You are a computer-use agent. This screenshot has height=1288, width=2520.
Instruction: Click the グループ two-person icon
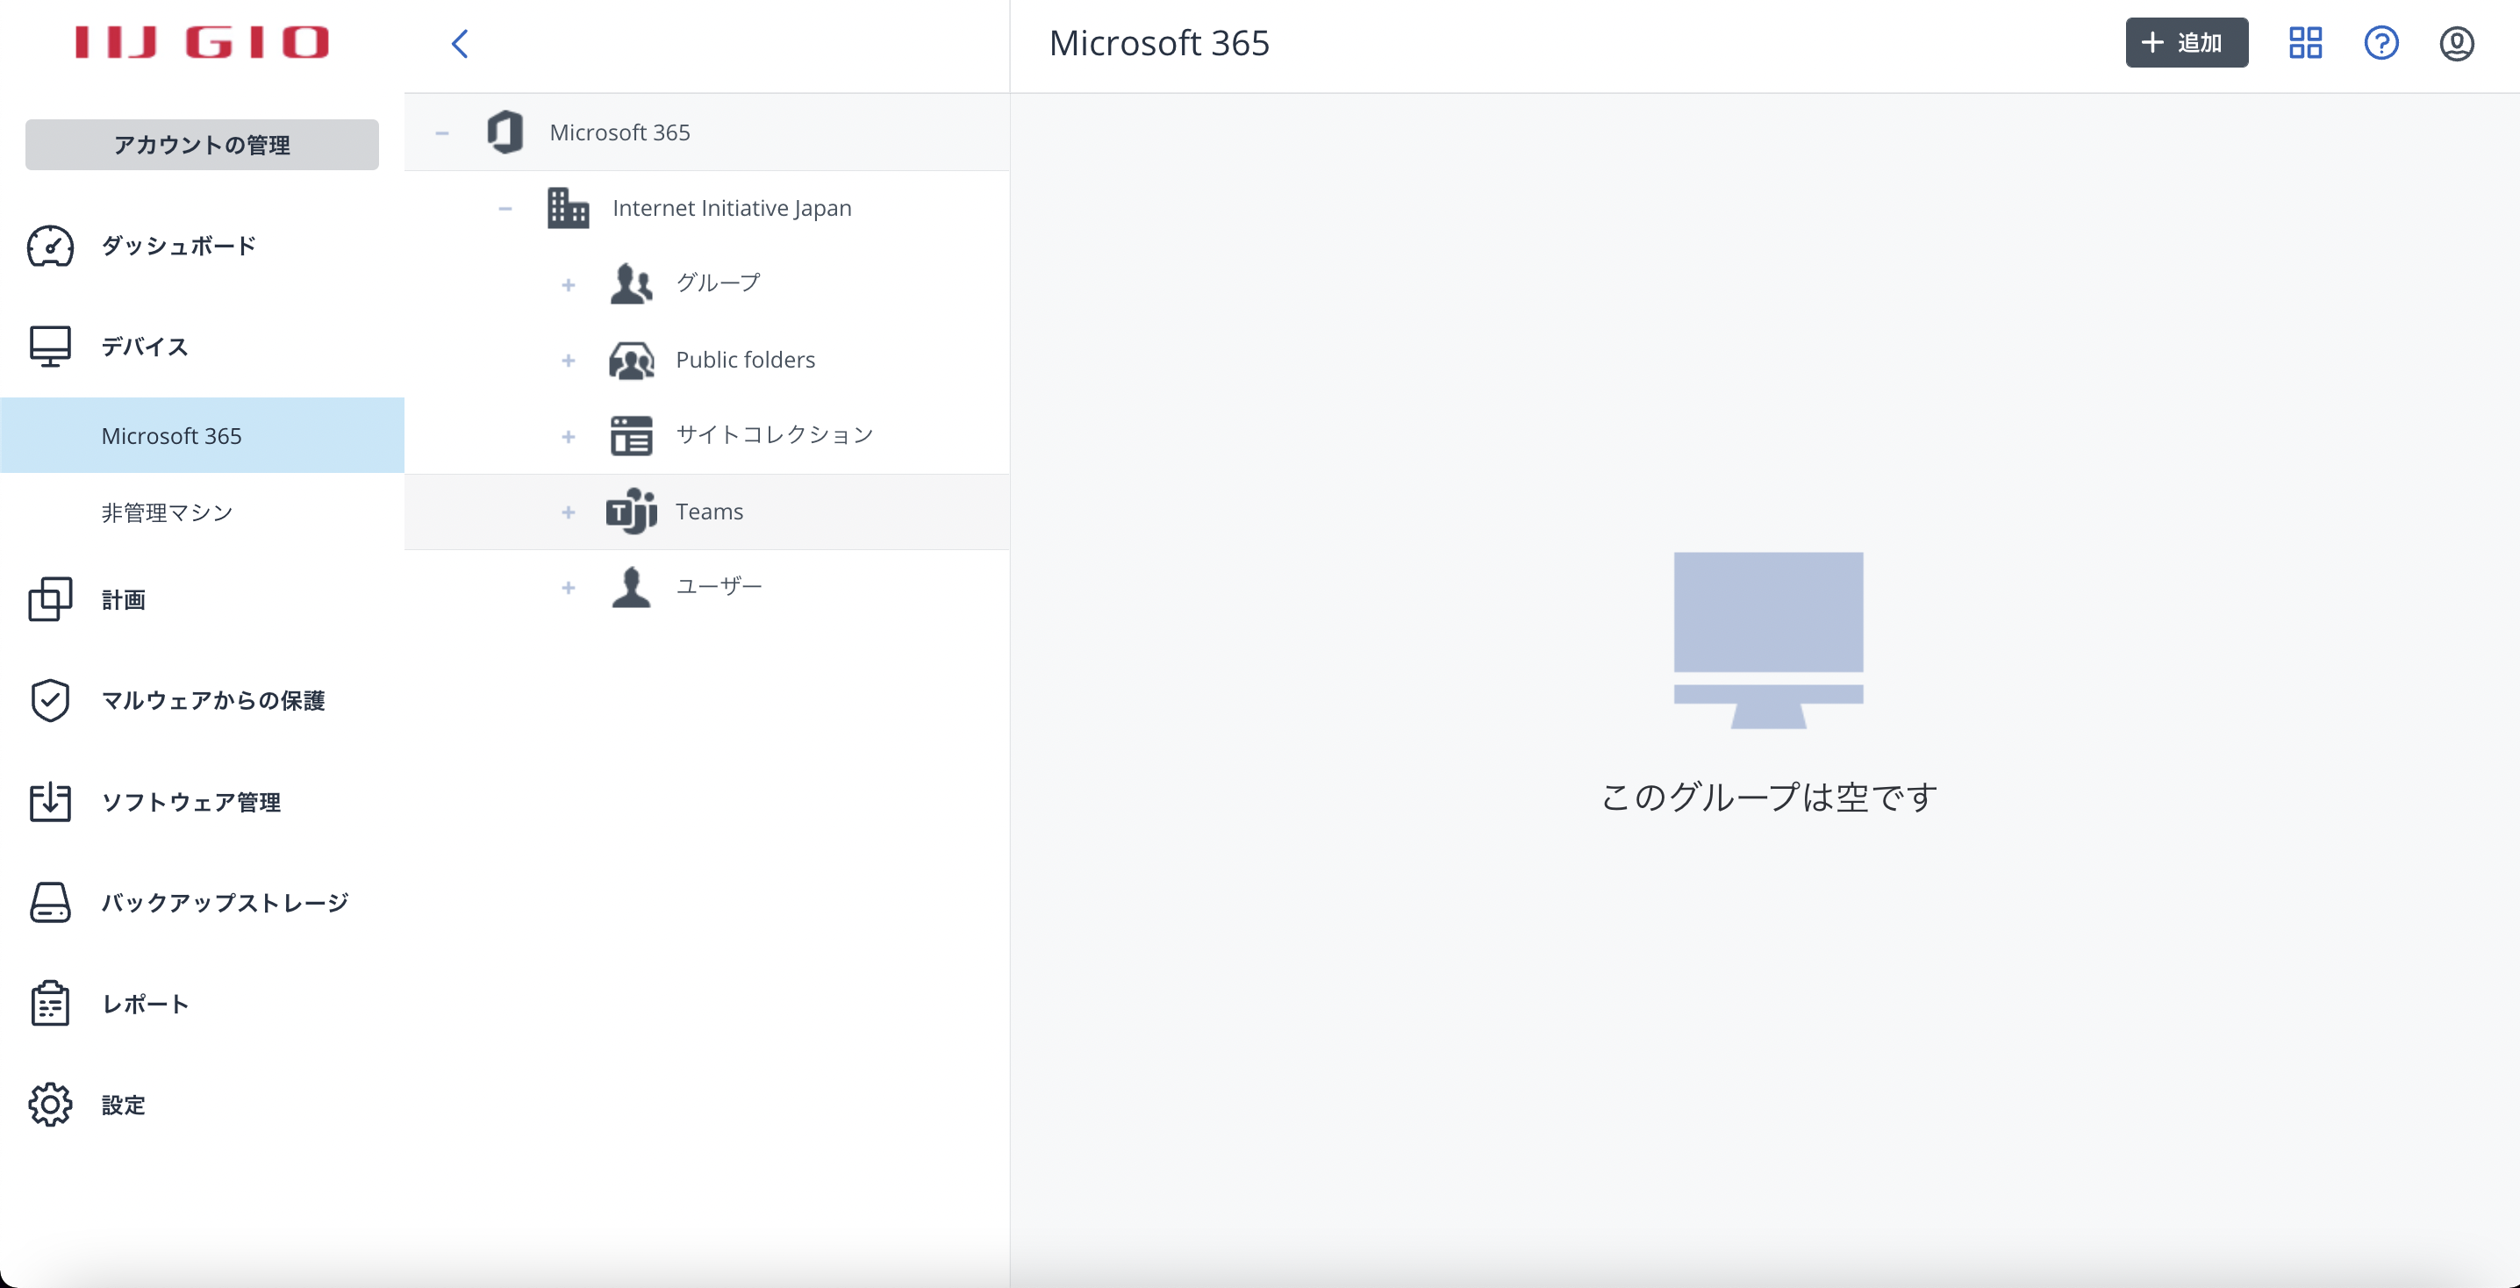click(631, 283)
